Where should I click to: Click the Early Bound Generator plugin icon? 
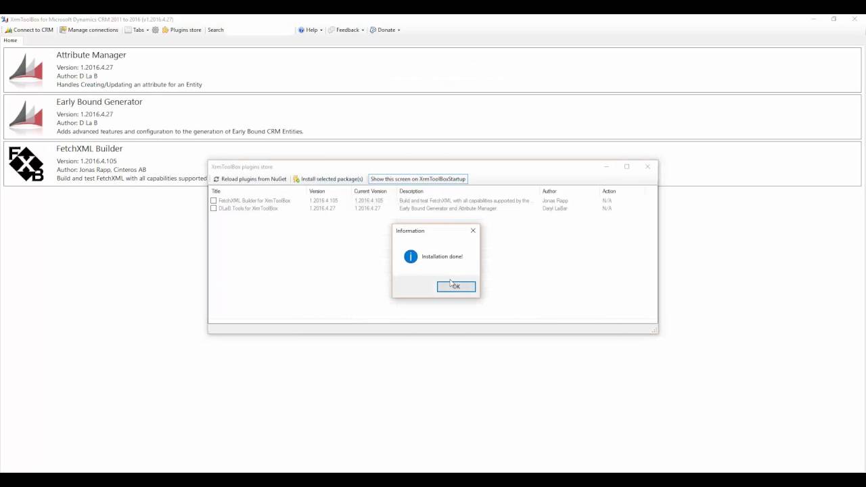coord(26,116)
